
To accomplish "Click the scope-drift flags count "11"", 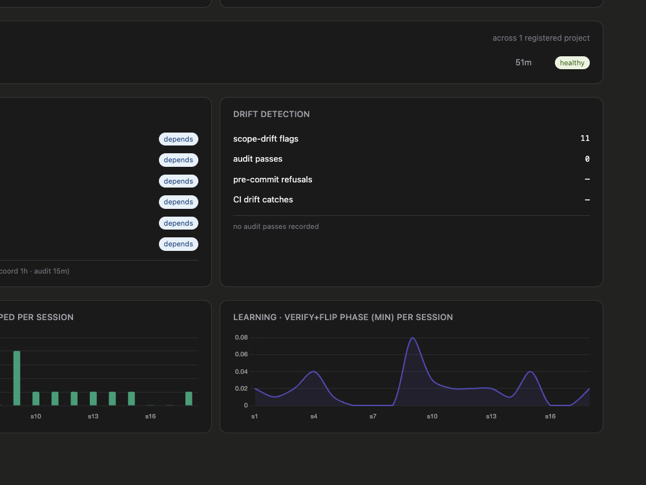I will click(x=585, y=138).
